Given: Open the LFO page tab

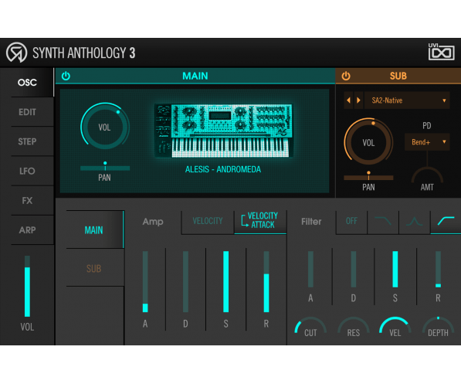Looking at the screenshot, I should pos(27,171).
